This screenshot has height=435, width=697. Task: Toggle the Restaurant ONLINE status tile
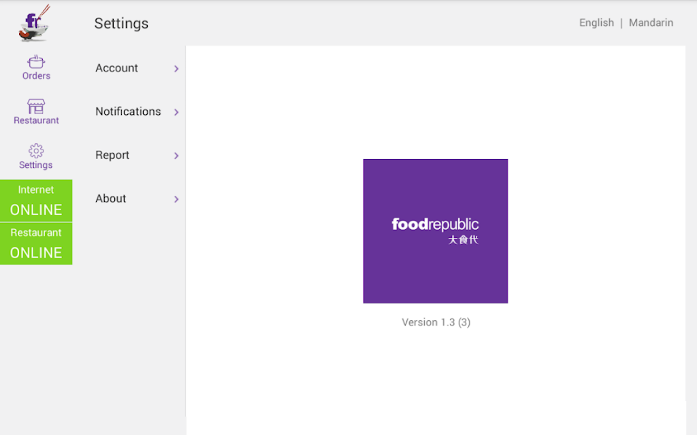point(36,244)
